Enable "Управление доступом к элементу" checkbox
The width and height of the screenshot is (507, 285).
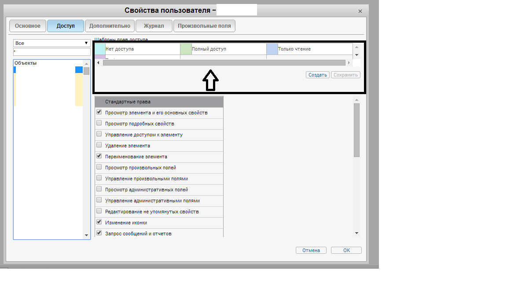tap(99, 134)
